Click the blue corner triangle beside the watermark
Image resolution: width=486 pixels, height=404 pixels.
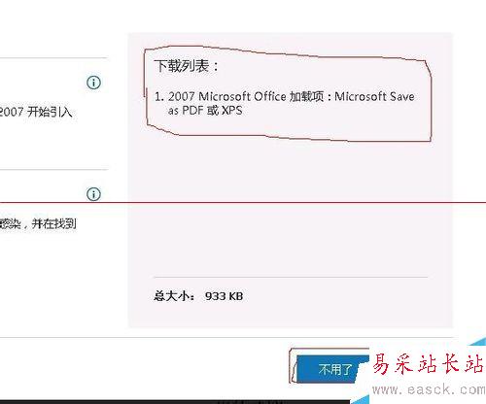point(479,342)
